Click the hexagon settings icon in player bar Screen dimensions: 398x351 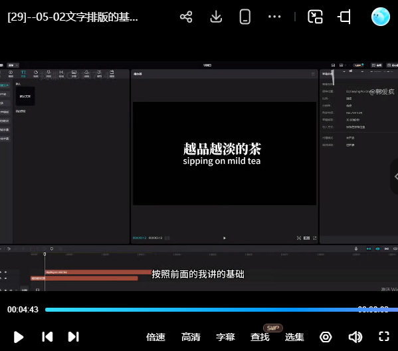click(326, 337)
